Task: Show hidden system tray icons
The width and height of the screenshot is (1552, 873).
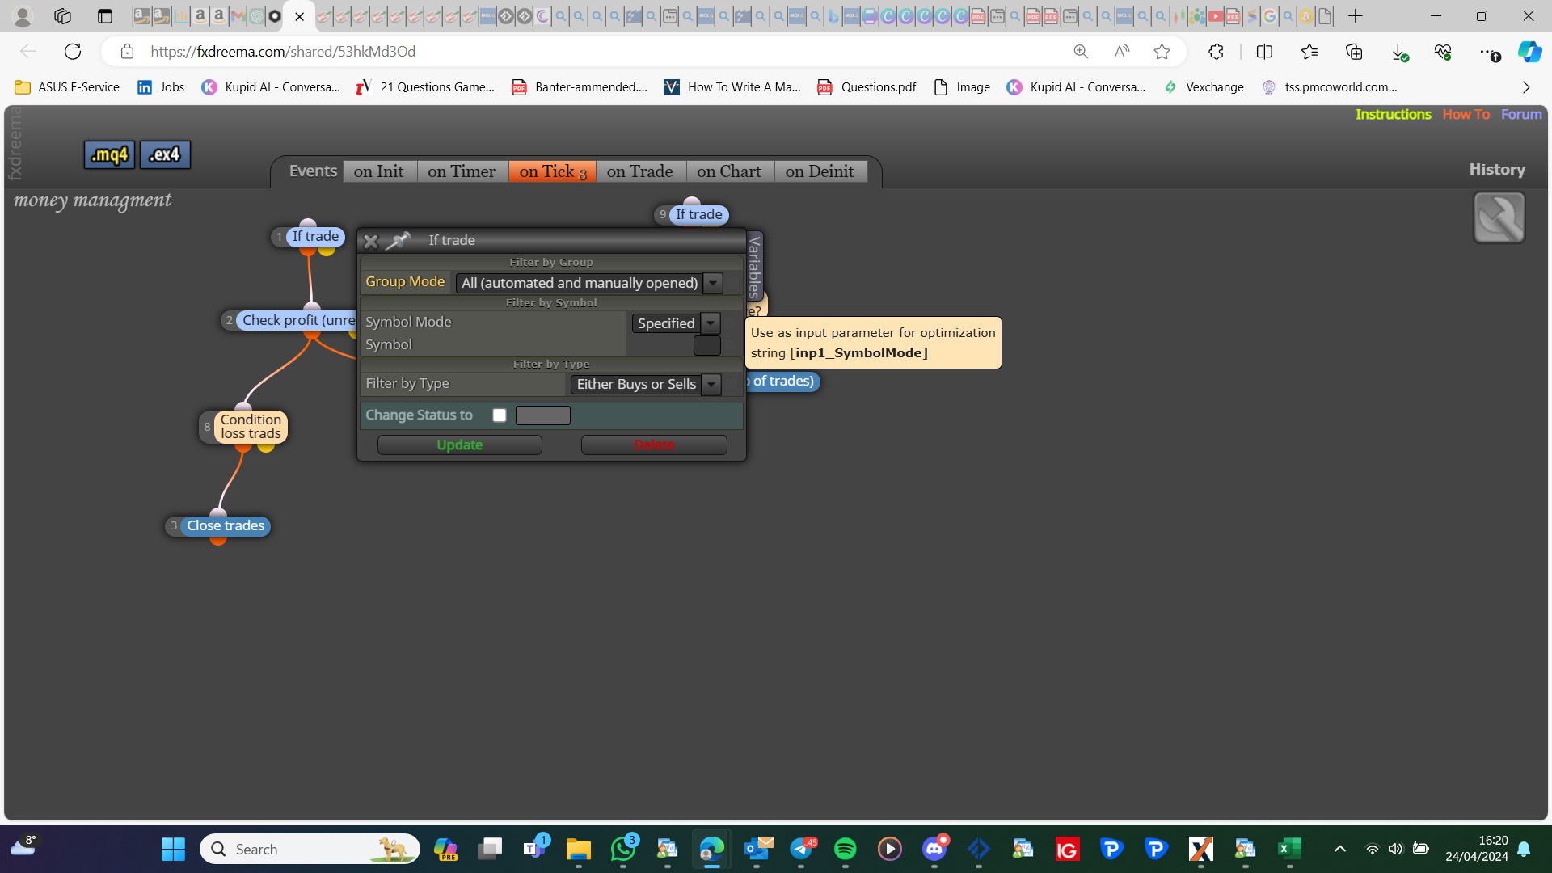Action: (x=1339, y=849)
